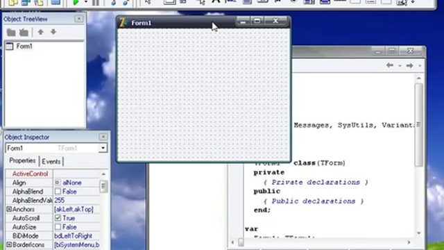Click the Back arrow in the code editor
Image resolution: width=444 pixels, height=250 pixels.
click(x=390, y=65)
